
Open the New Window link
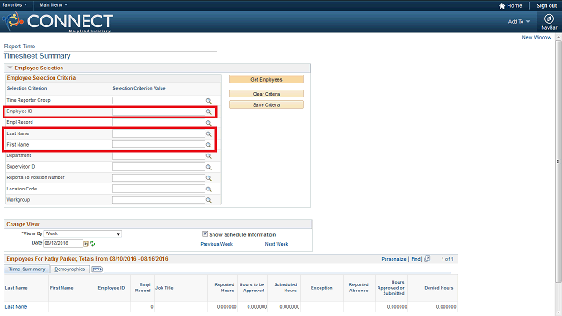(x=537, y=37)
